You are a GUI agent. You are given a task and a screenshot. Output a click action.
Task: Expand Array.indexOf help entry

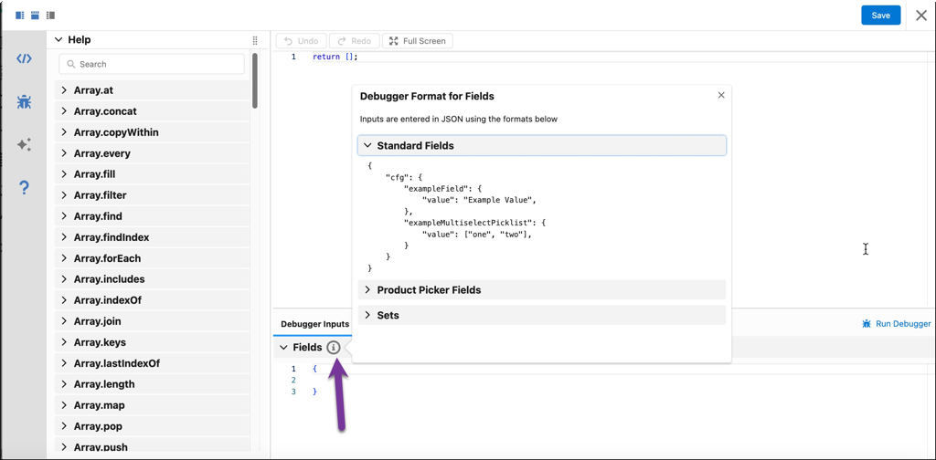[152, 300]
